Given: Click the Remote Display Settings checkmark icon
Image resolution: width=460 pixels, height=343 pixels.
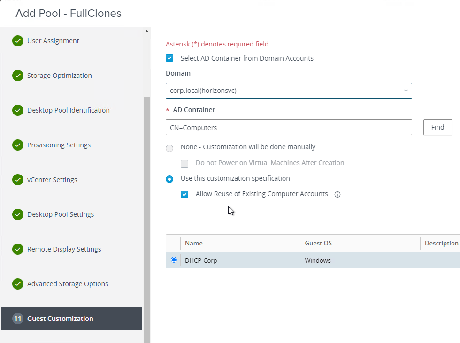Looking at the screenshot, I should (18, 249).
